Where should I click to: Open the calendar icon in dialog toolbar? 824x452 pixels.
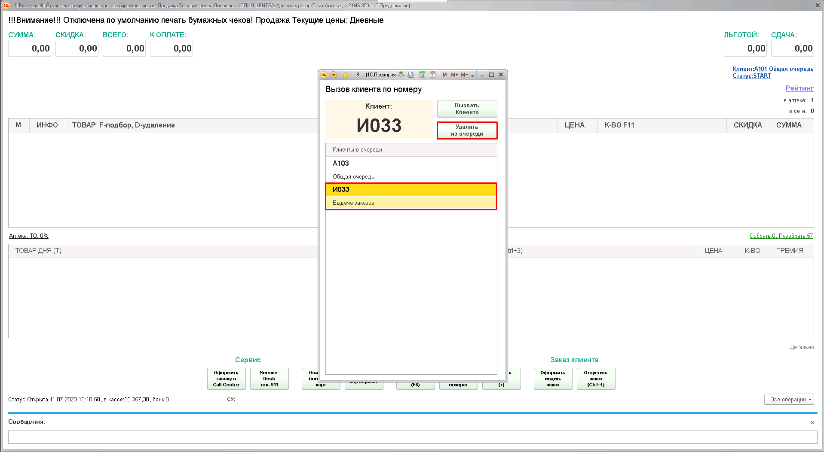click(x=432, y=75)
